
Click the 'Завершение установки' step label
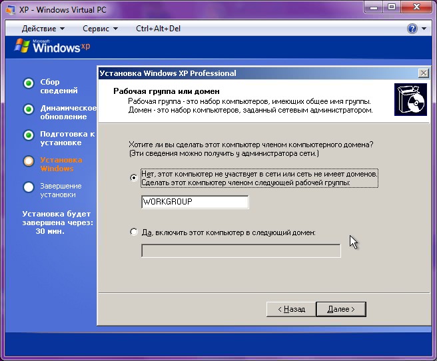(x=61, y=190)
